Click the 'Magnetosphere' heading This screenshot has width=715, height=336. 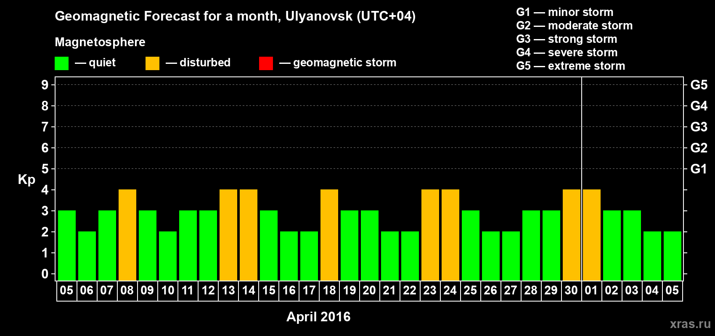click(100, 42)
